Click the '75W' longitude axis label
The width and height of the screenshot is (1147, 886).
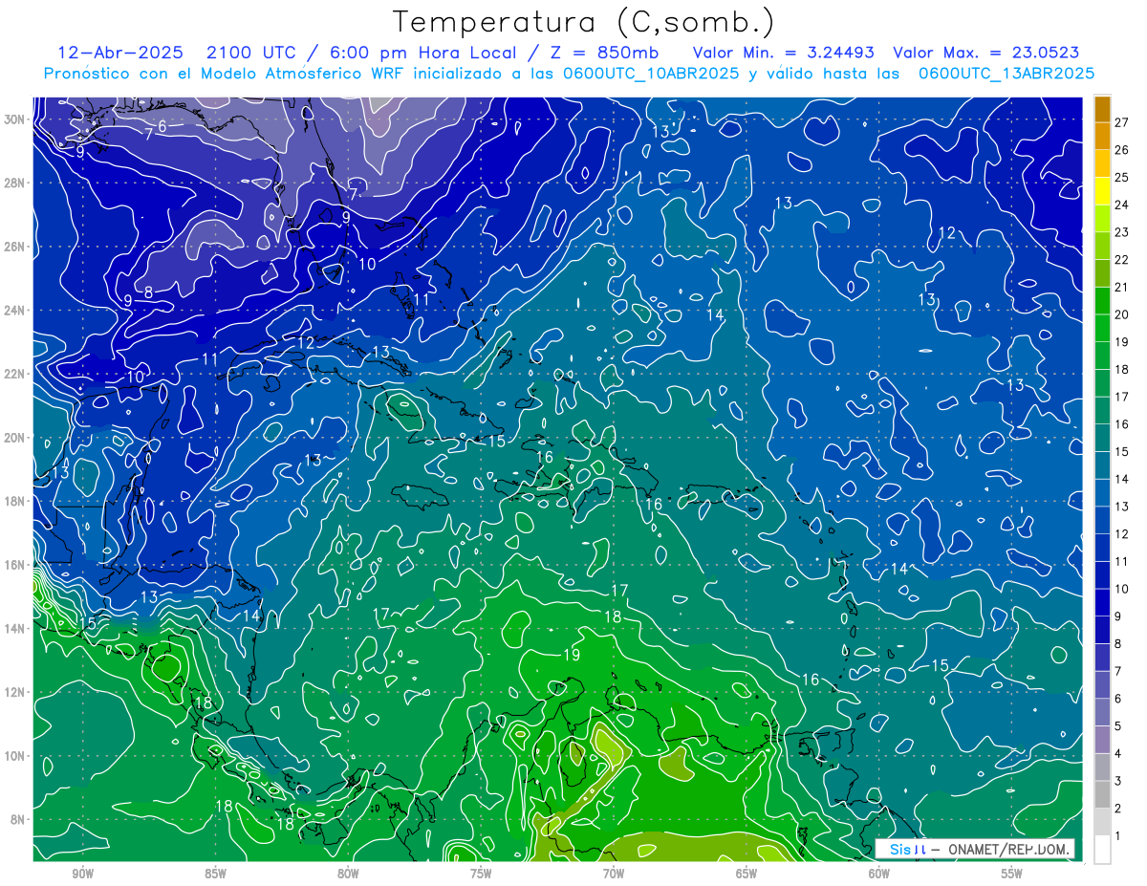point(481,874)
